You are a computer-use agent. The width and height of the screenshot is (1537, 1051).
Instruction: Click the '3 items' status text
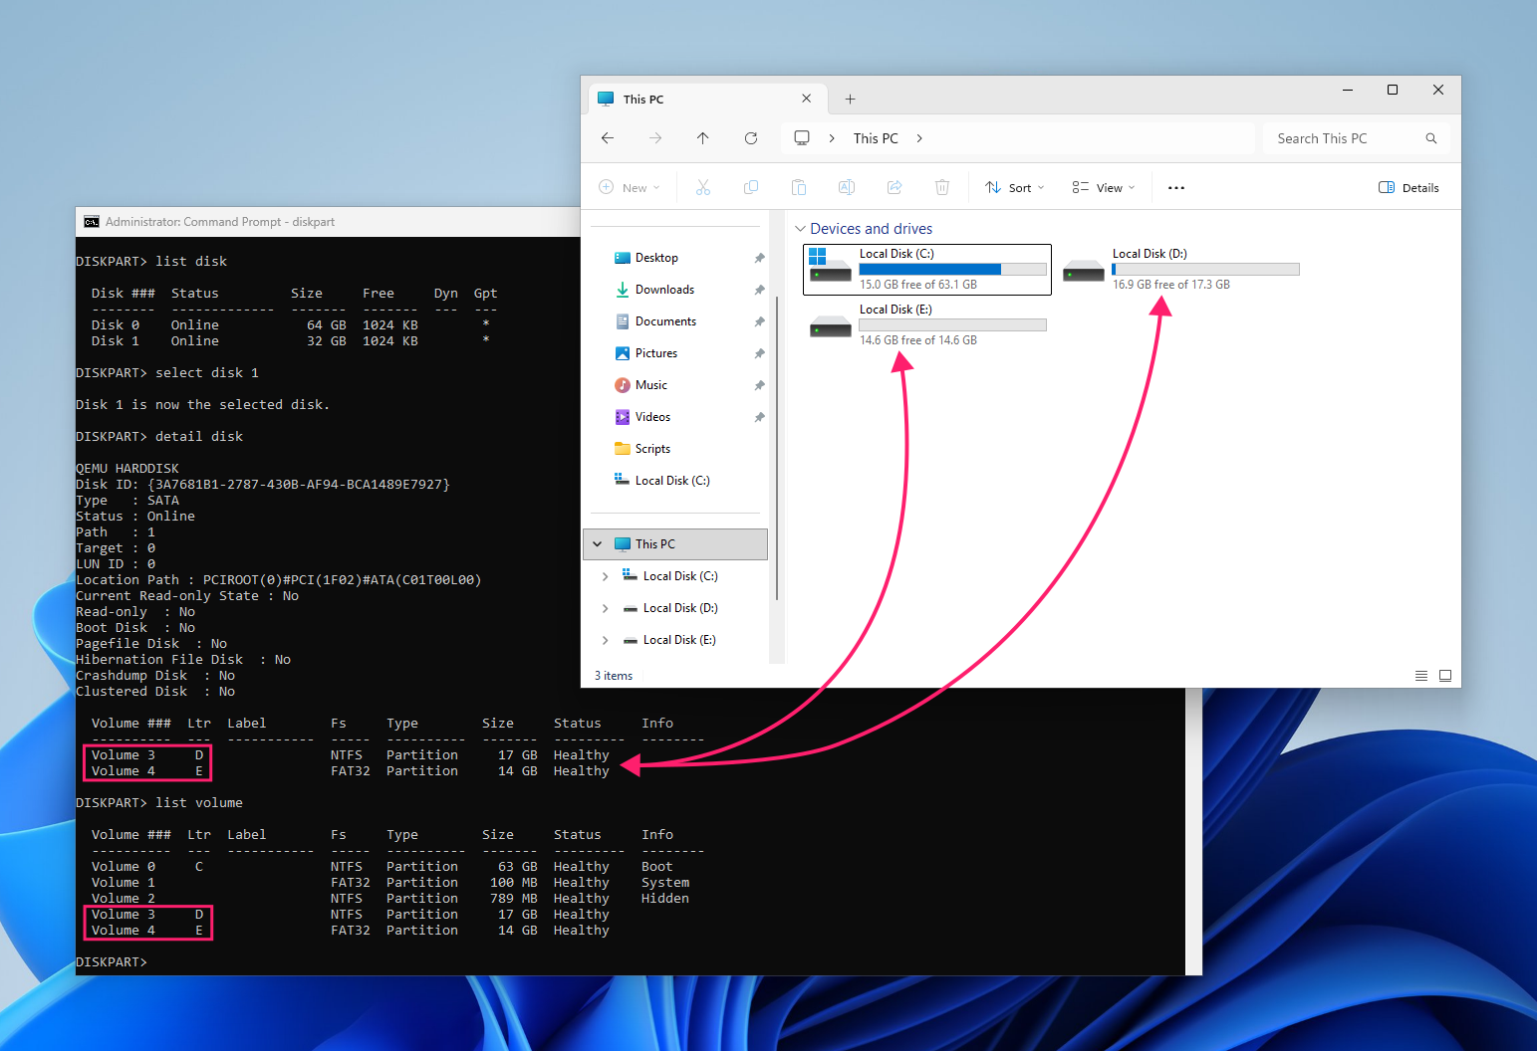(614, 676)
